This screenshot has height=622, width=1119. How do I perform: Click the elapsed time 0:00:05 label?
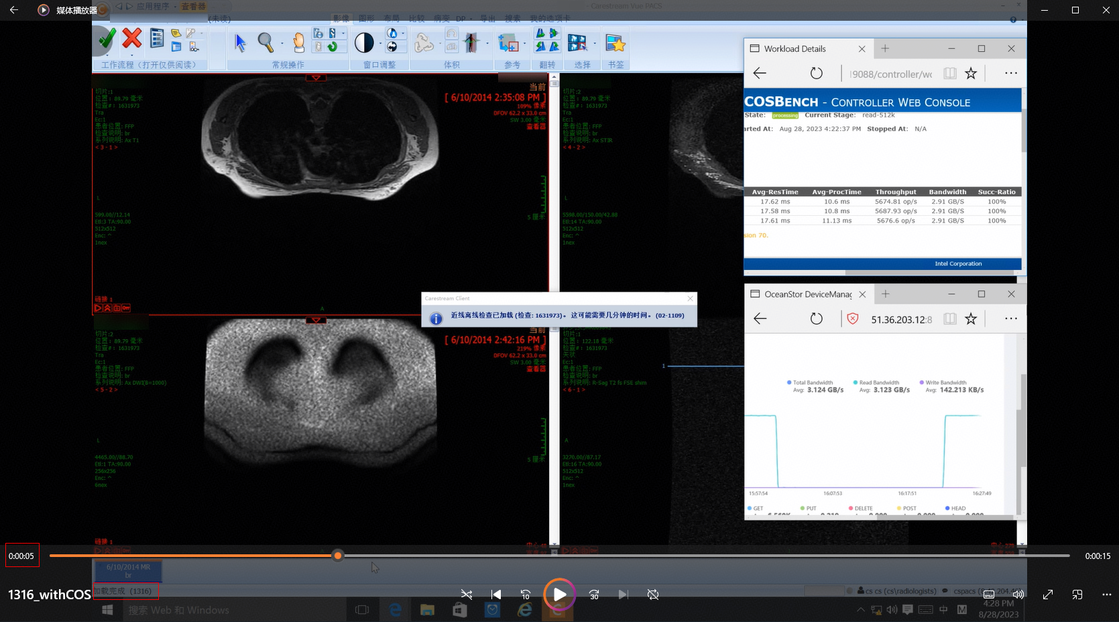(x=21, y=556)
